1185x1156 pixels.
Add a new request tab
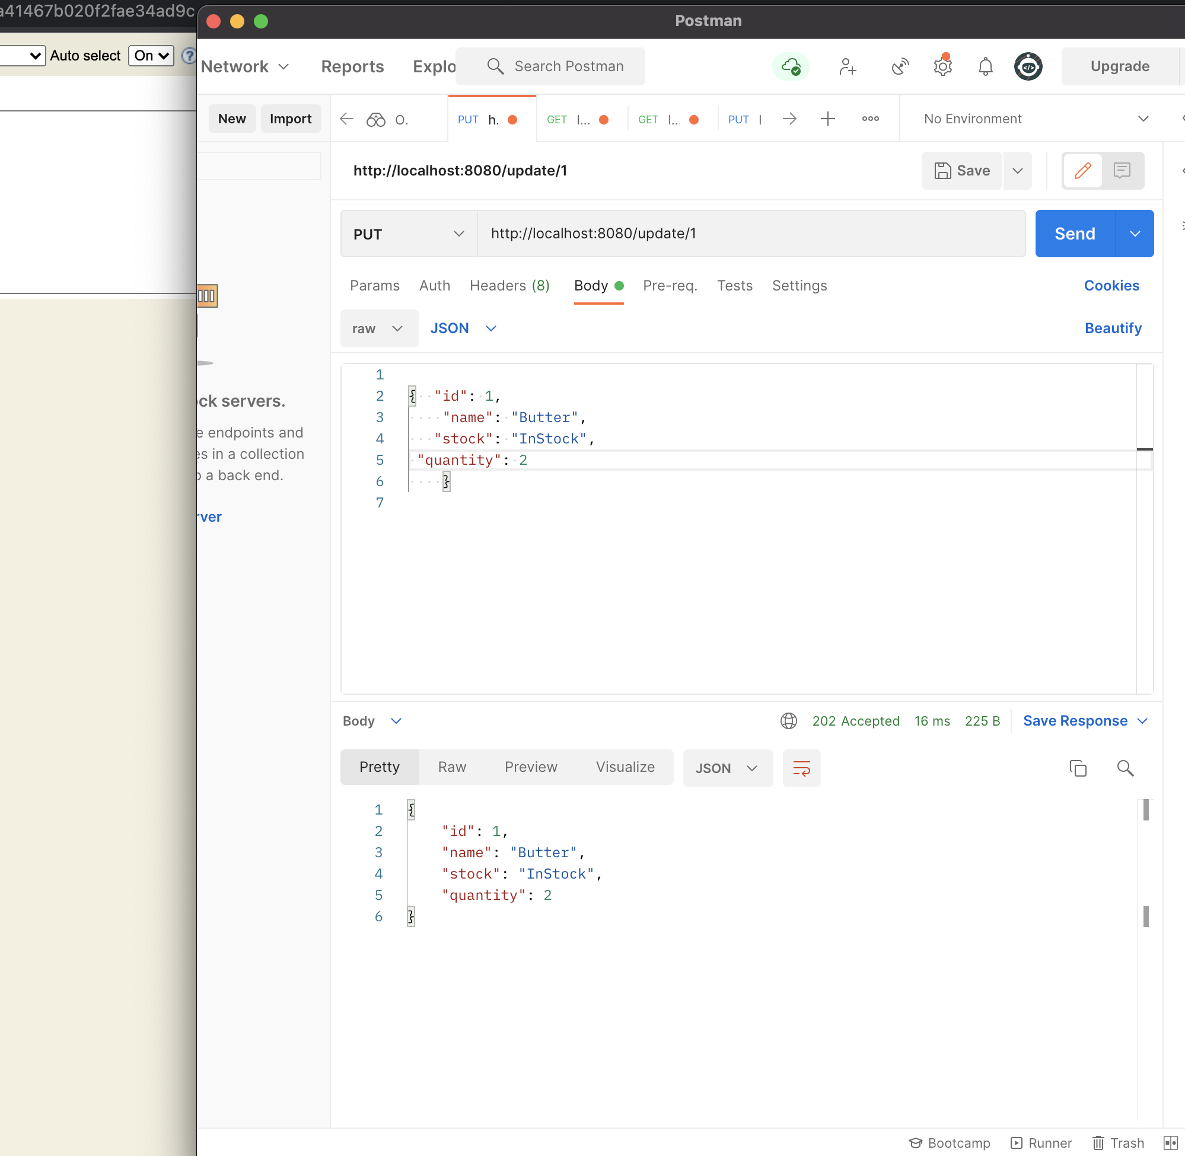[x=827, y=119]
